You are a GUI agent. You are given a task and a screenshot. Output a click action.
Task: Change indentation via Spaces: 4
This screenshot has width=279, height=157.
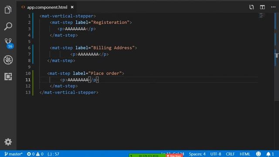197,154
